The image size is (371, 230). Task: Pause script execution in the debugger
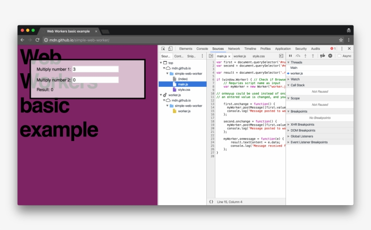click(x=290, y=56)
